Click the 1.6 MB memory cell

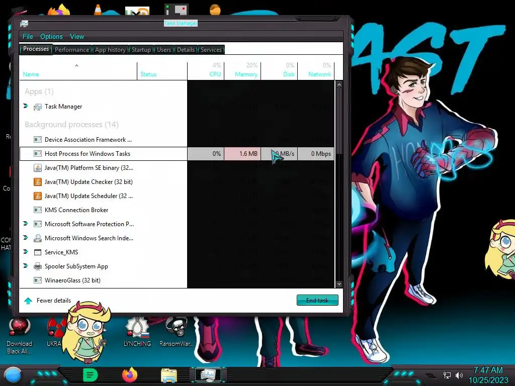(x=243, y=154)
